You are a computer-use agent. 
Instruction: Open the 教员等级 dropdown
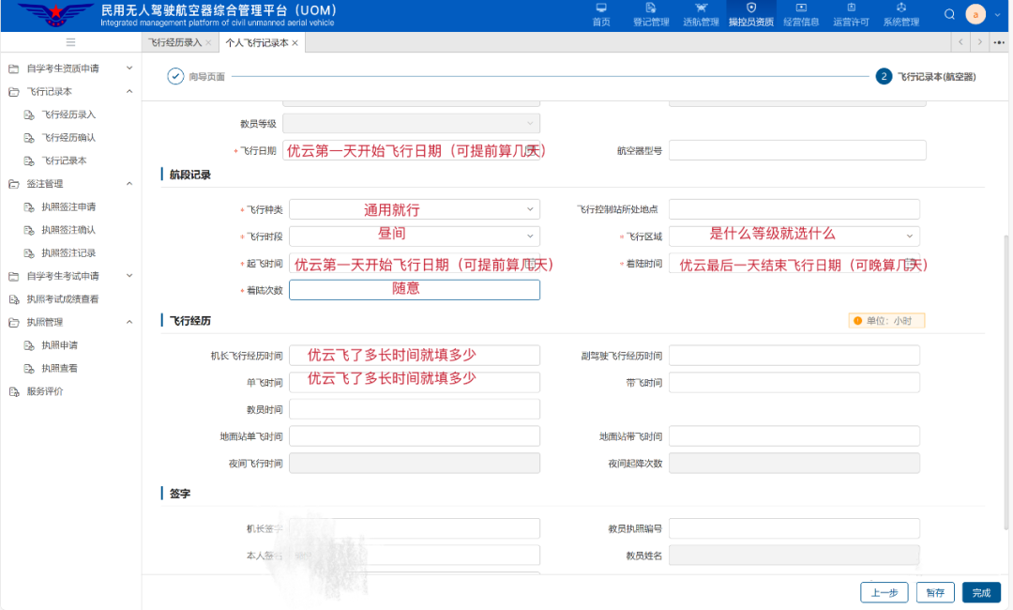point(411,124)
